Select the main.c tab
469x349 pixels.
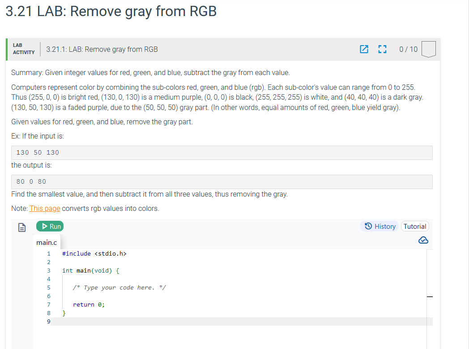coord(47,242)
